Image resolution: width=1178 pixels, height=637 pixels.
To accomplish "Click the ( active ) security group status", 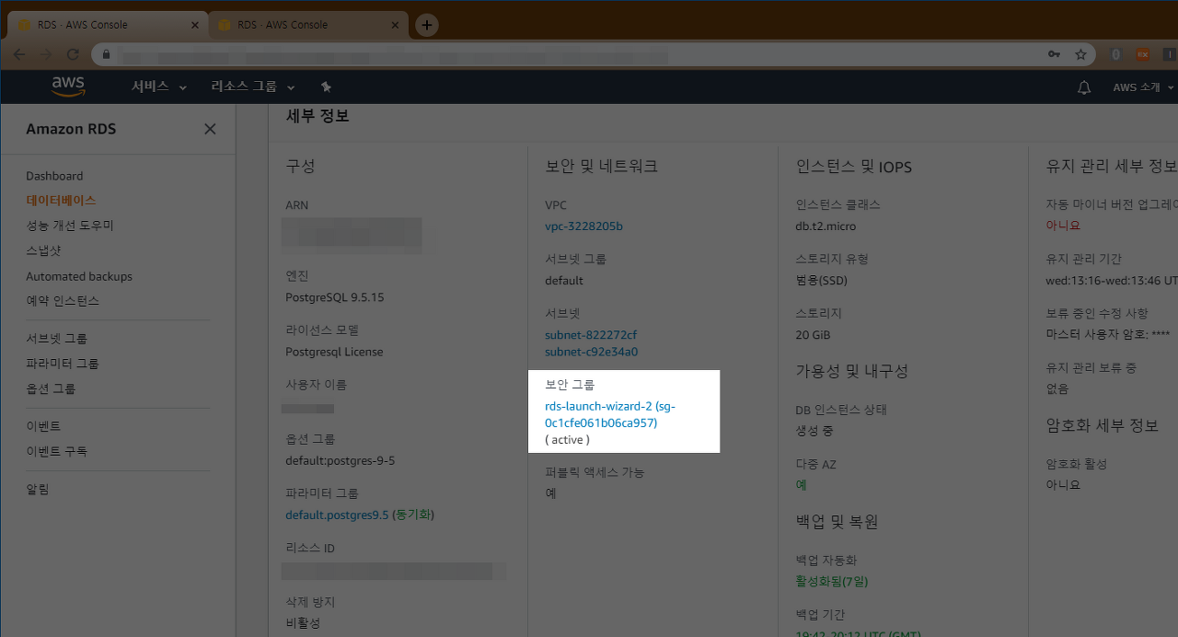I will 567,440.
